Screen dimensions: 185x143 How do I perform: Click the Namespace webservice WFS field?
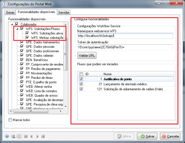[x=125, y=36]
